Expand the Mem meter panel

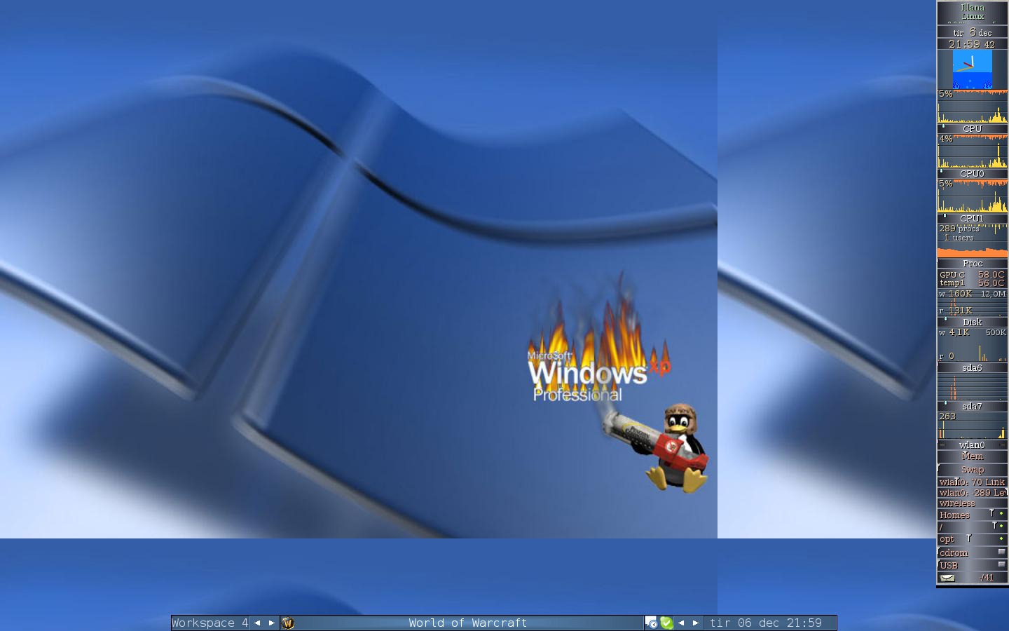[972, 456]
